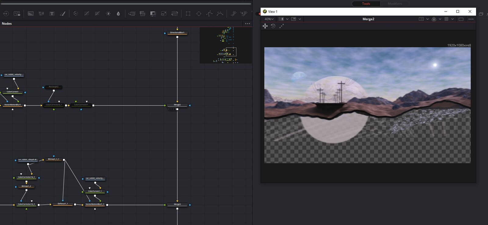Toggle single viewer layout button
This screenshot has width=488, height=225.
point(461,19)
